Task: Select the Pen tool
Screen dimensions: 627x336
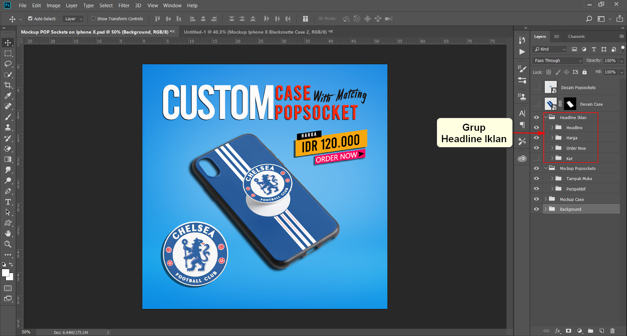Action: coord(8,191)
